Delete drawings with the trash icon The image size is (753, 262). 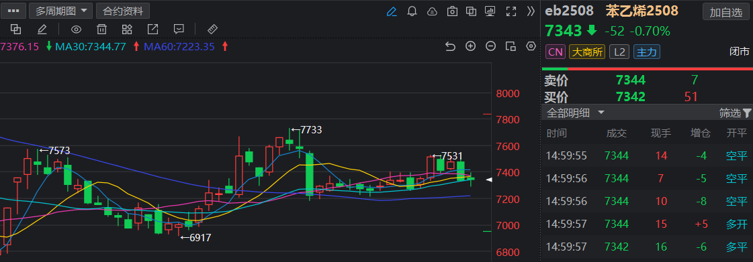101,29
